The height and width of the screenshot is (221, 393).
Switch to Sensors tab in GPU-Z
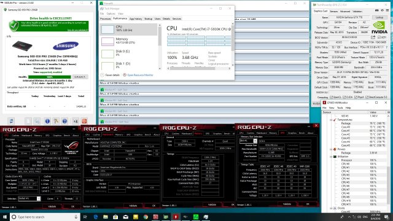tap(333, 11)
